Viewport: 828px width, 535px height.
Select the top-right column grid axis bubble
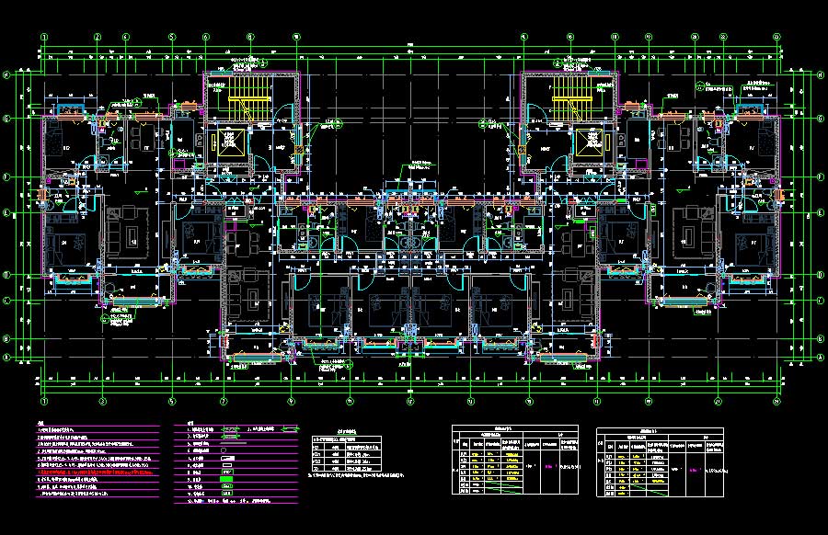(x=778, y=38)
